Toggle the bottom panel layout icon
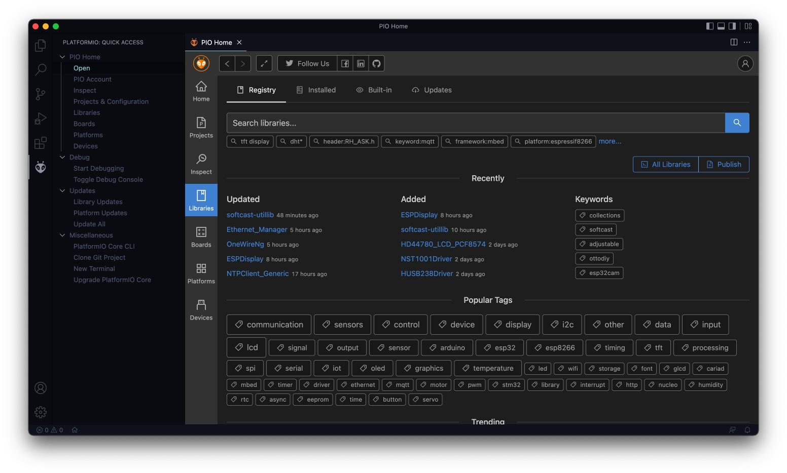Viewport: 787px width, 473px height. coord(721,26)
